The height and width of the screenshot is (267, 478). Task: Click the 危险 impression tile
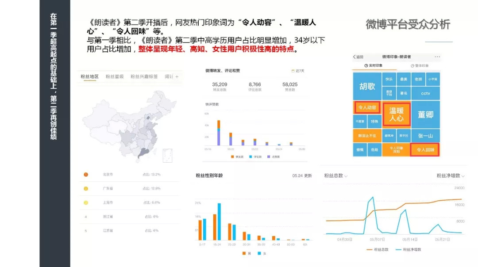[374, 150]
